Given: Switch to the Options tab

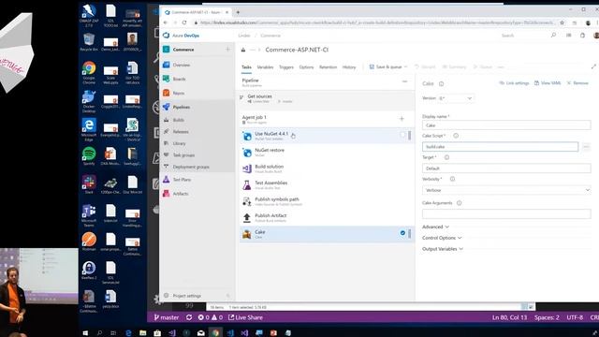Looking at the screenshot, I should (x=306, y=67).
